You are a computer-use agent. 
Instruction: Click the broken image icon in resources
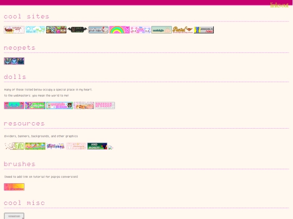pyautogui.click(x=111, y=148)
